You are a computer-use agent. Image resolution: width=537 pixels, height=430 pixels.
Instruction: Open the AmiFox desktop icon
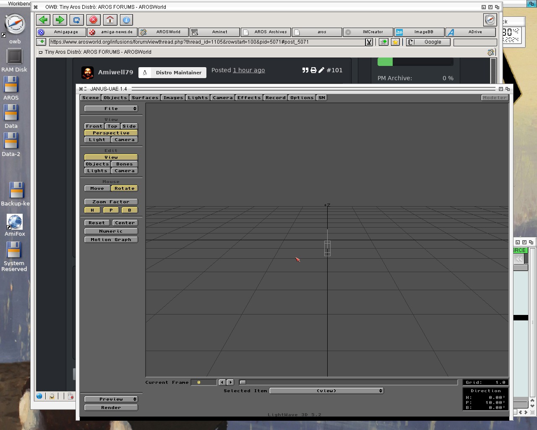point(15,223)
